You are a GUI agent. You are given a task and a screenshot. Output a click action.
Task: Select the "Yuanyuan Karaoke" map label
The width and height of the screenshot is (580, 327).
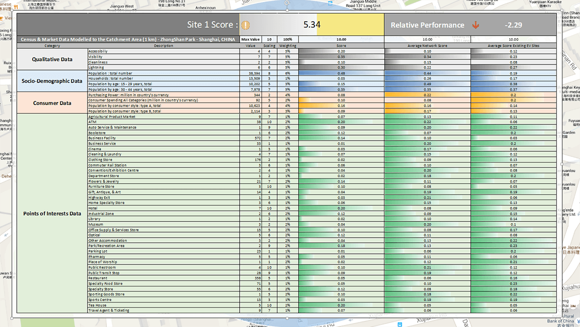point(545,2)
